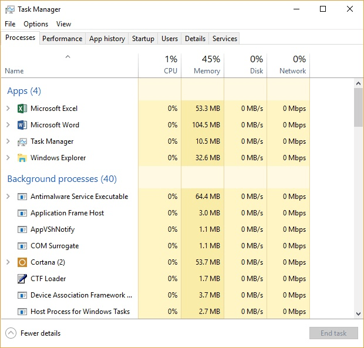Screen dimensions: 364x348
Task: Expand the Cortana (2) process group
Action: pos(8,262)
